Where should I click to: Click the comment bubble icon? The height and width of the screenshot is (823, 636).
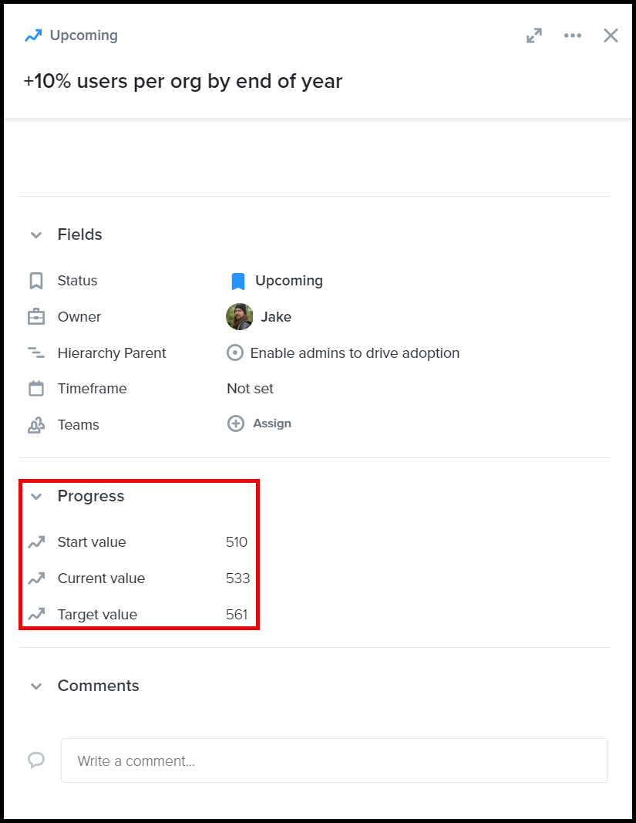click(36, 761)
